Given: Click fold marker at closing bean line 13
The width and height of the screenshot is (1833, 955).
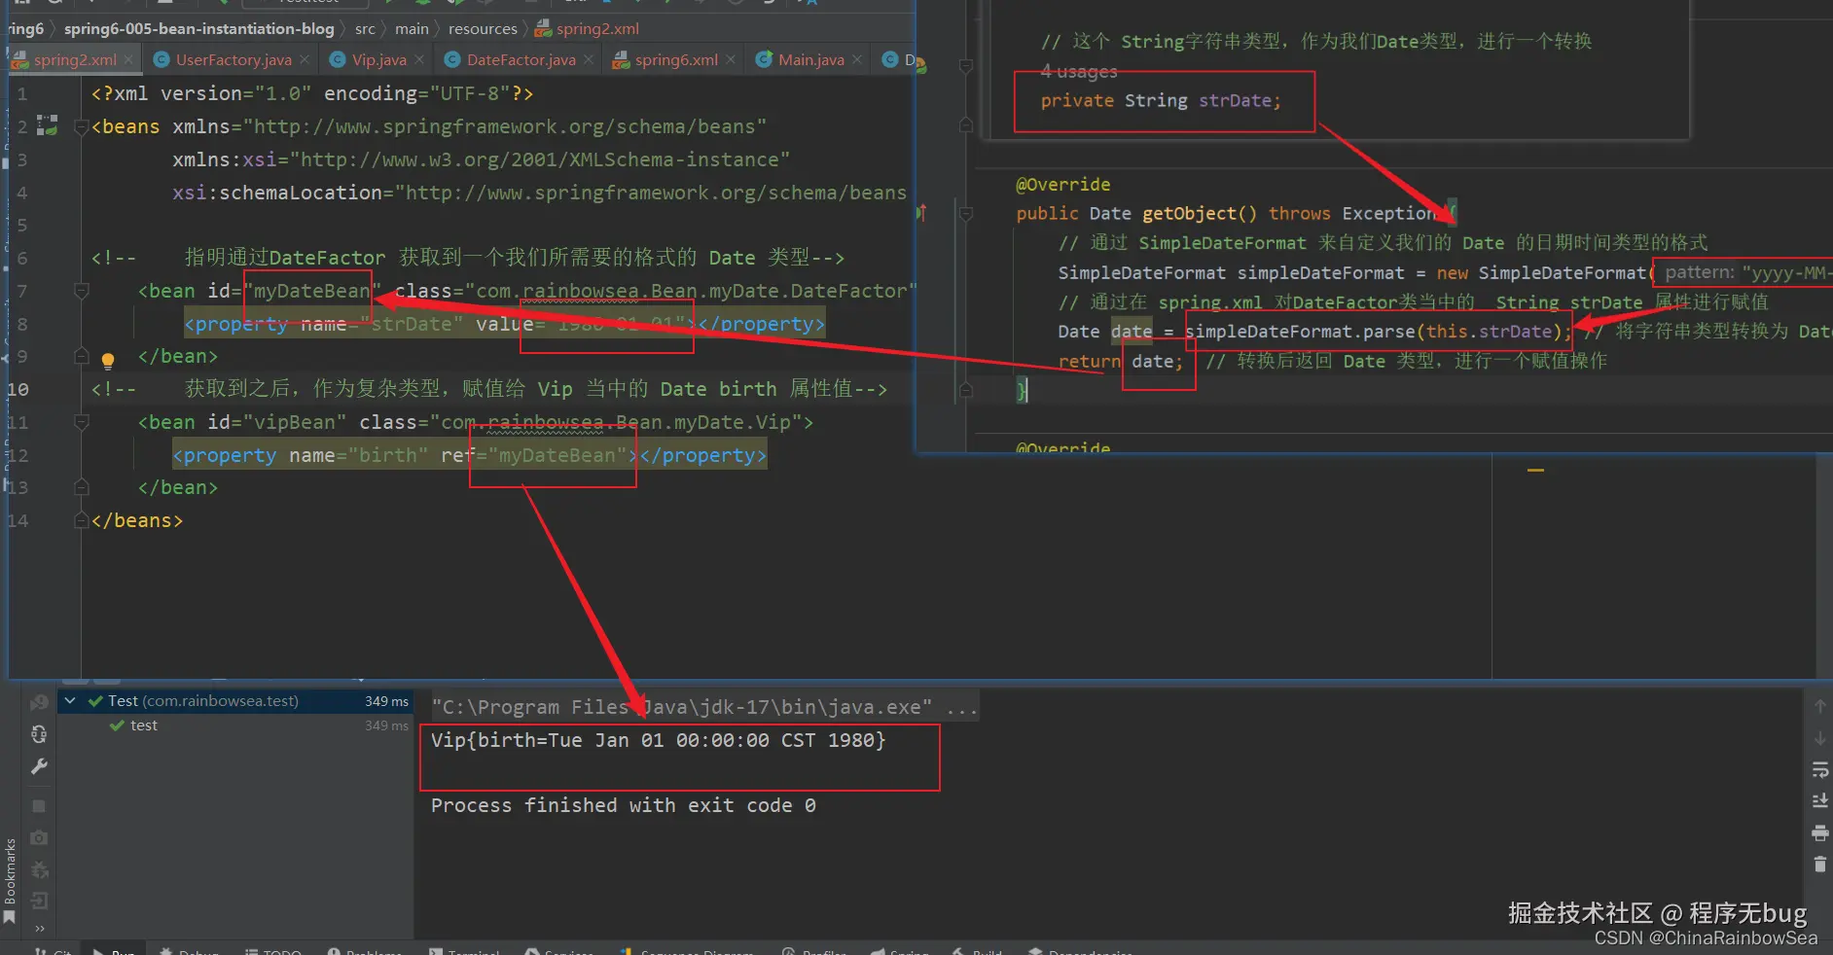Looking at the screenshot, I should [x=82, y=487].
